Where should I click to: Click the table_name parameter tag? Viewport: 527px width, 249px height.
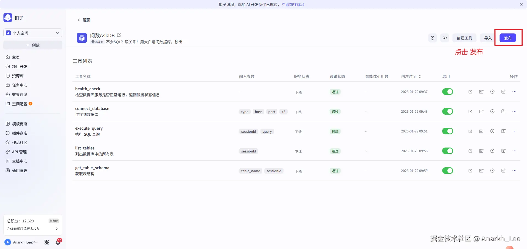pos(251,171)
